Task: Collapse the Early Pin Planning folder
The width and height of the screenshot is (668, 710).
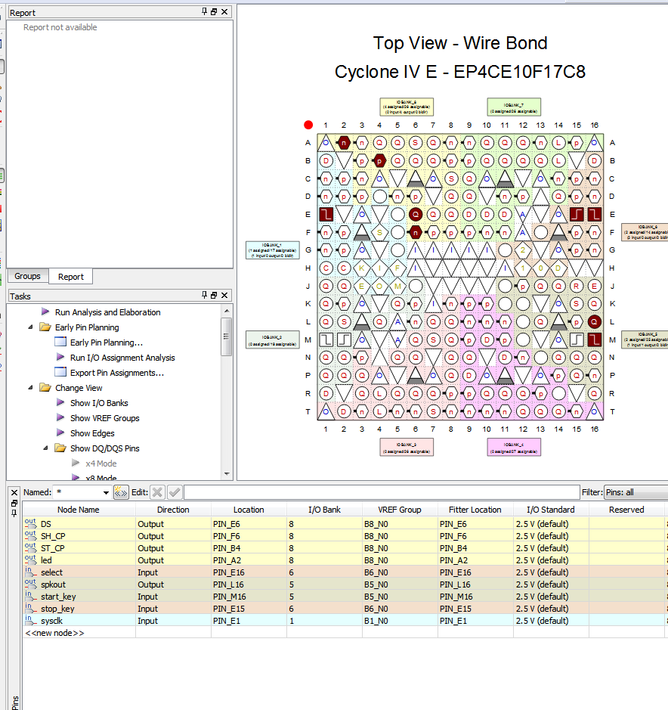Action: click(31, 327)
